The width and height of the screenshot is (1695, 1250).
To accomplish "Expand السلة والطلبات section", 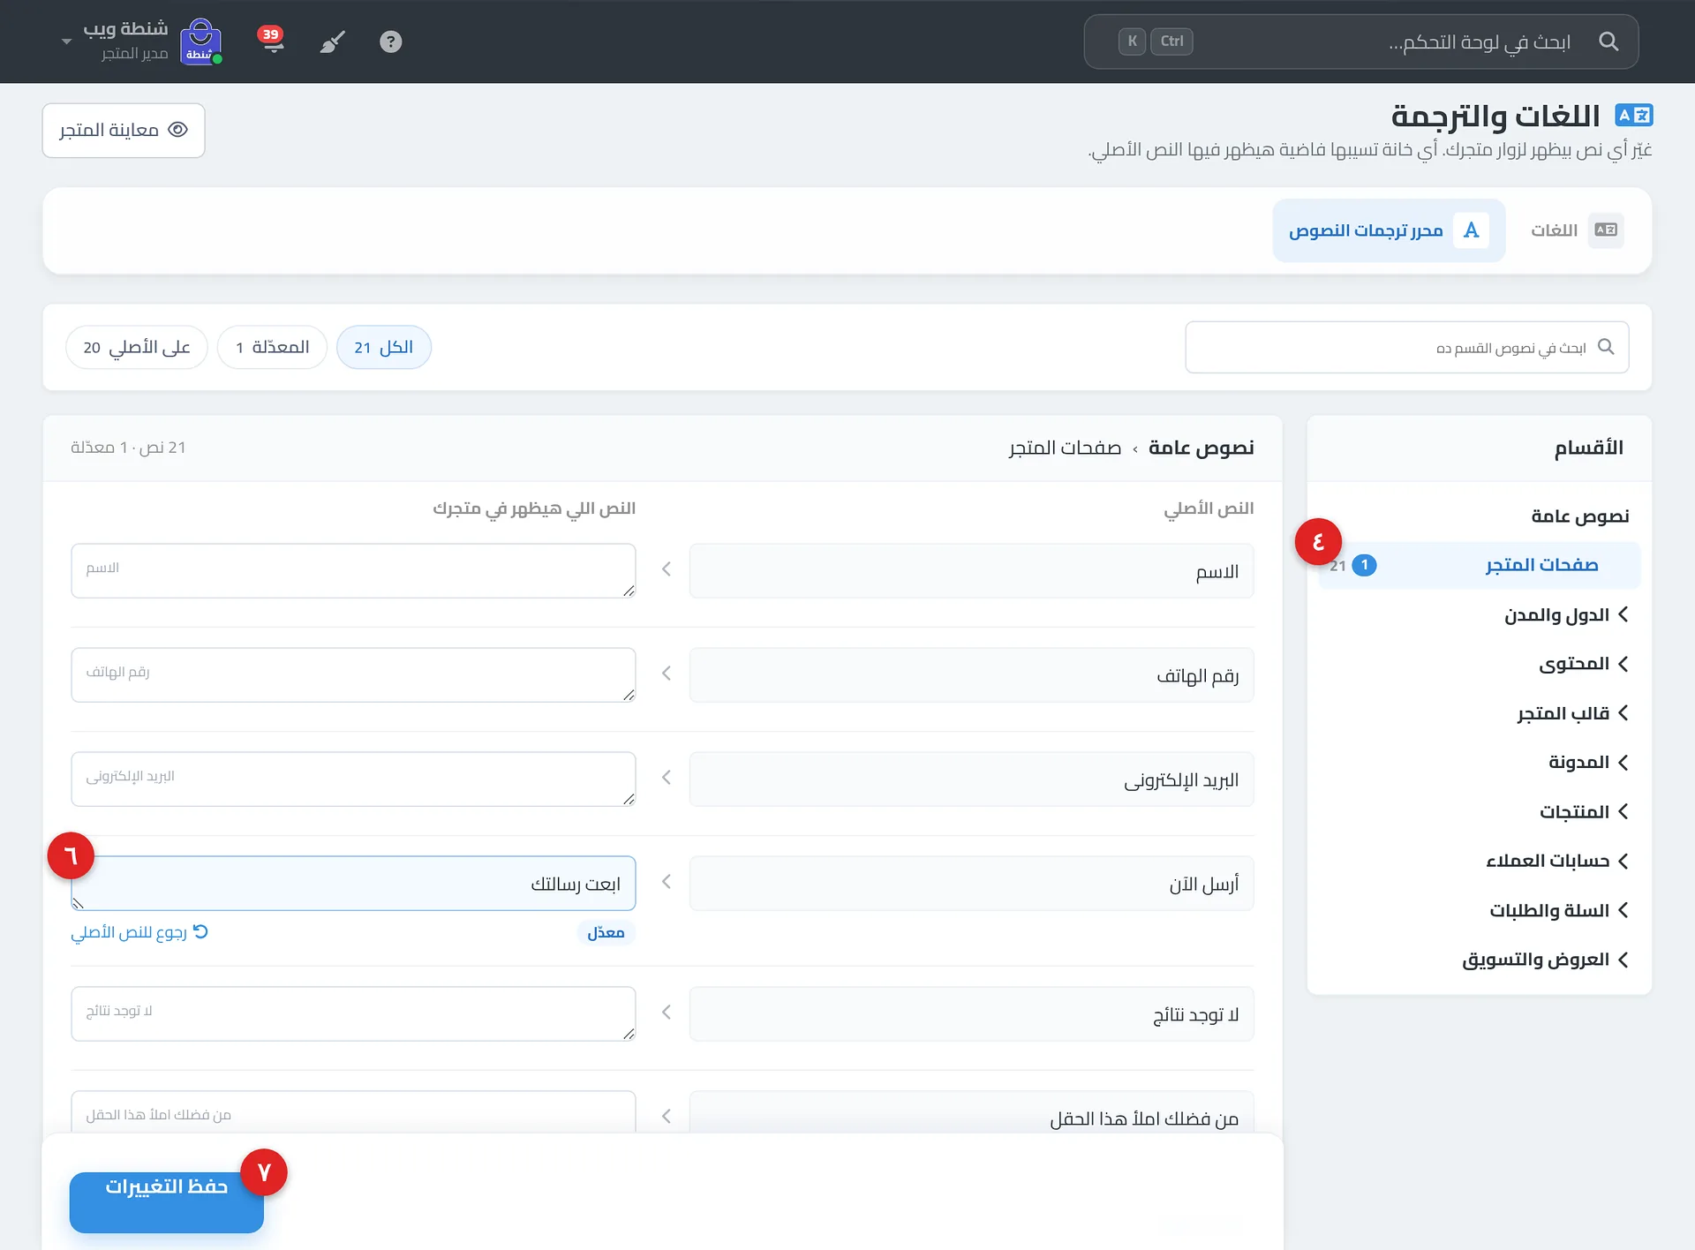I will tap(1559, 910).
